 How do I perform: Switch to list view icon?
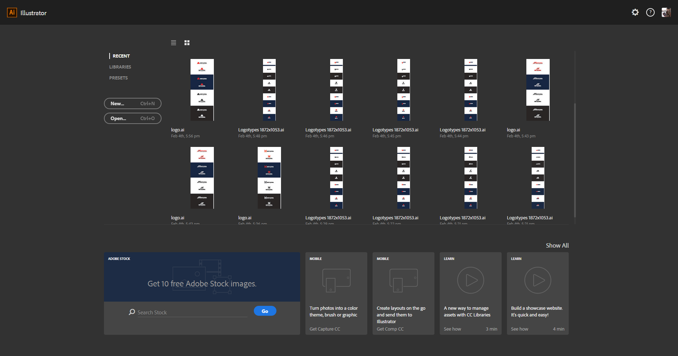(174, 43)
